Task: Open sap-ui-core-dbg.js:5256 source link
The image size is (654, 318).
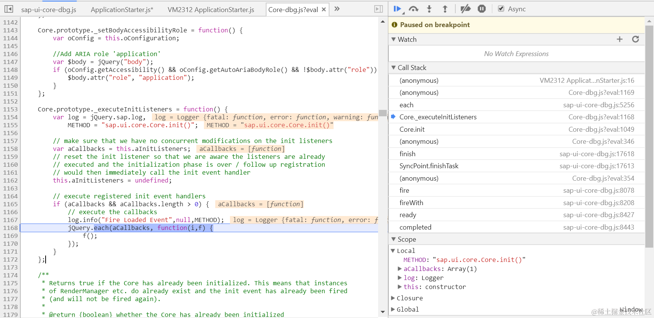Action: 599,105
